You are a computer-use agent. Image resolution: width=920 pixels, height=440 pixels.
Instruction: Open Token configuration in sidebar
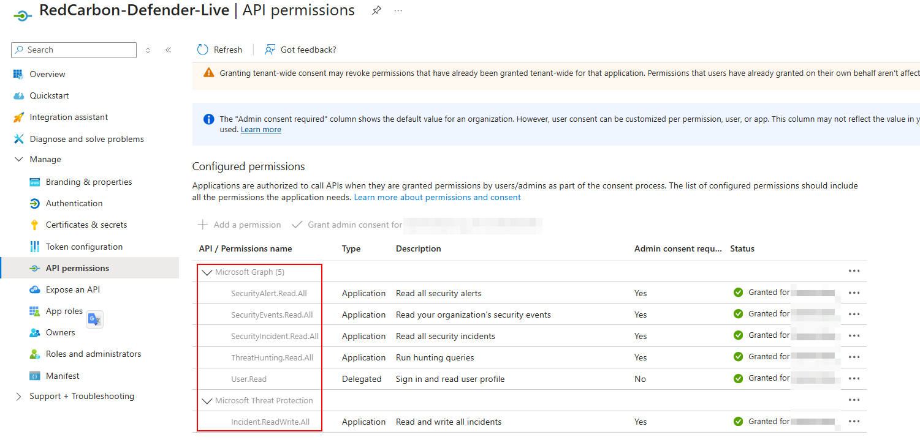coord(84,247)
